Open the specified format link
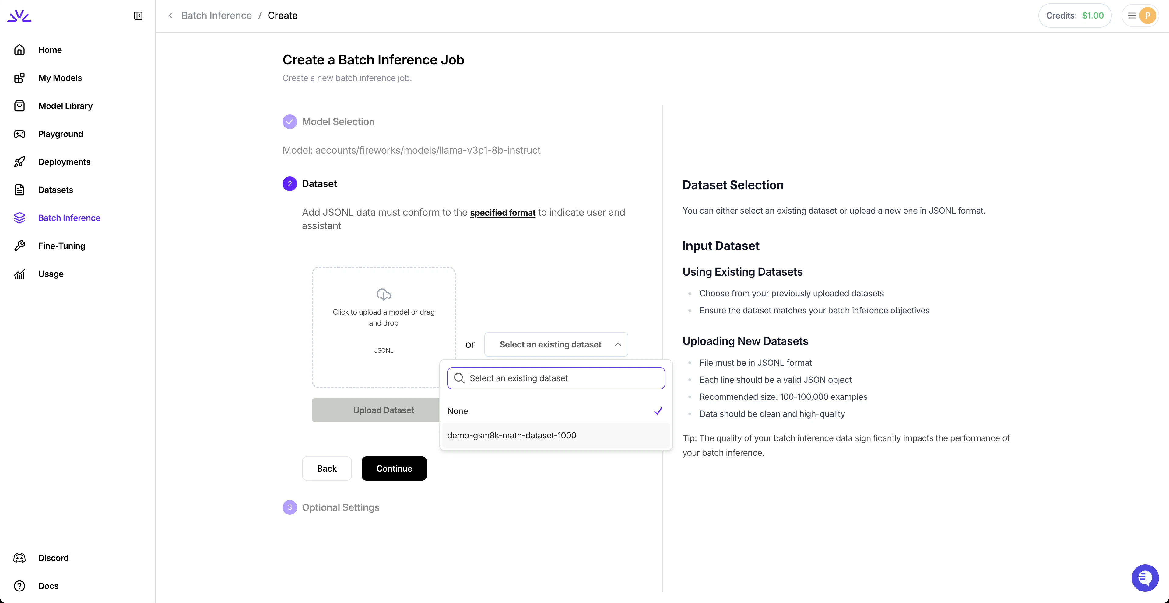This screenshot has width=1169, height=603. pos(502,213)
